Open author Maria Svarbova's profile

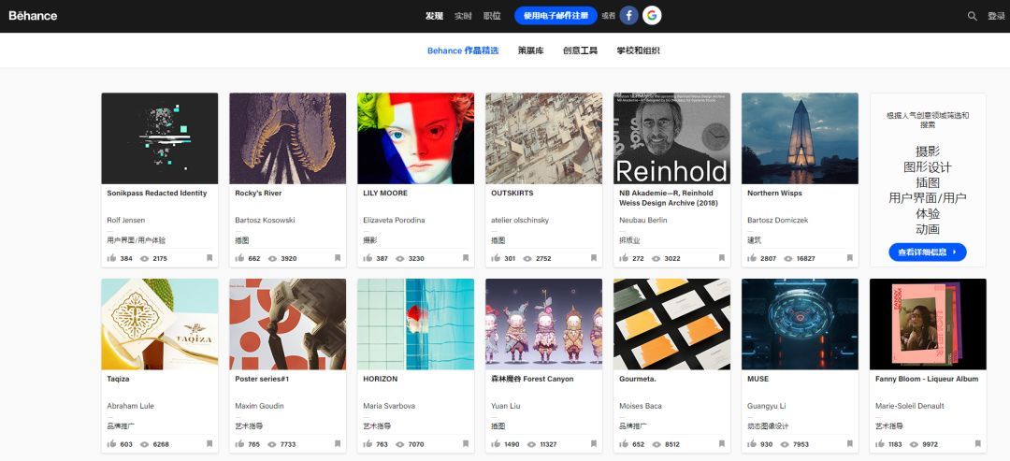click(389, 406)
